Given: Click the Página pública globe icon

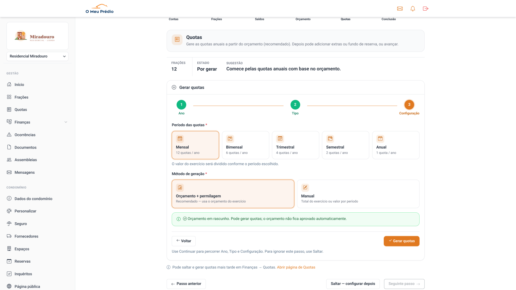Looking at the screenshot, I should coord(9,286).
